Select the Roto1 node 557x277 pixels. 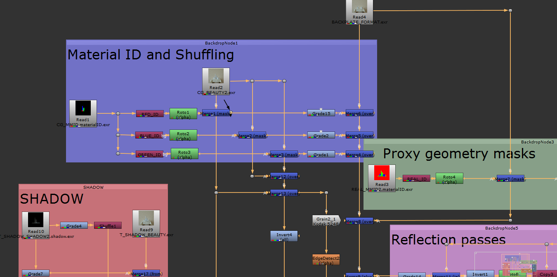click(x=183, y=114)
